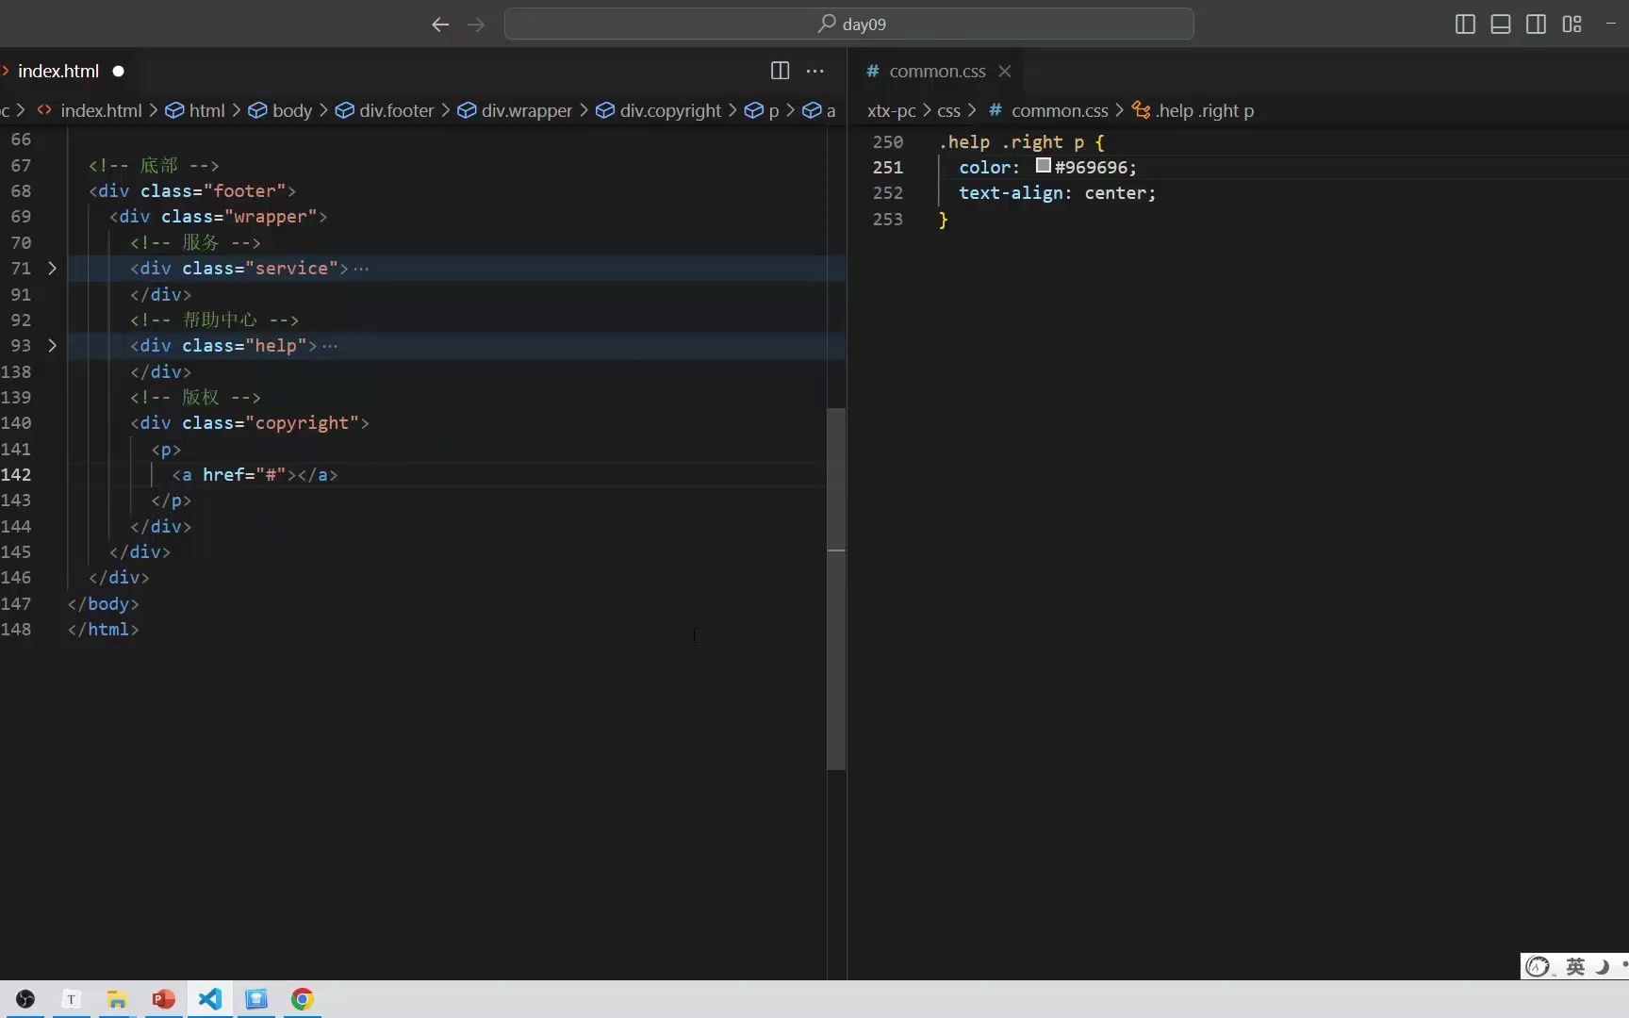
Task: Click the 服务 comment on line 70
Action: point(195,243)
